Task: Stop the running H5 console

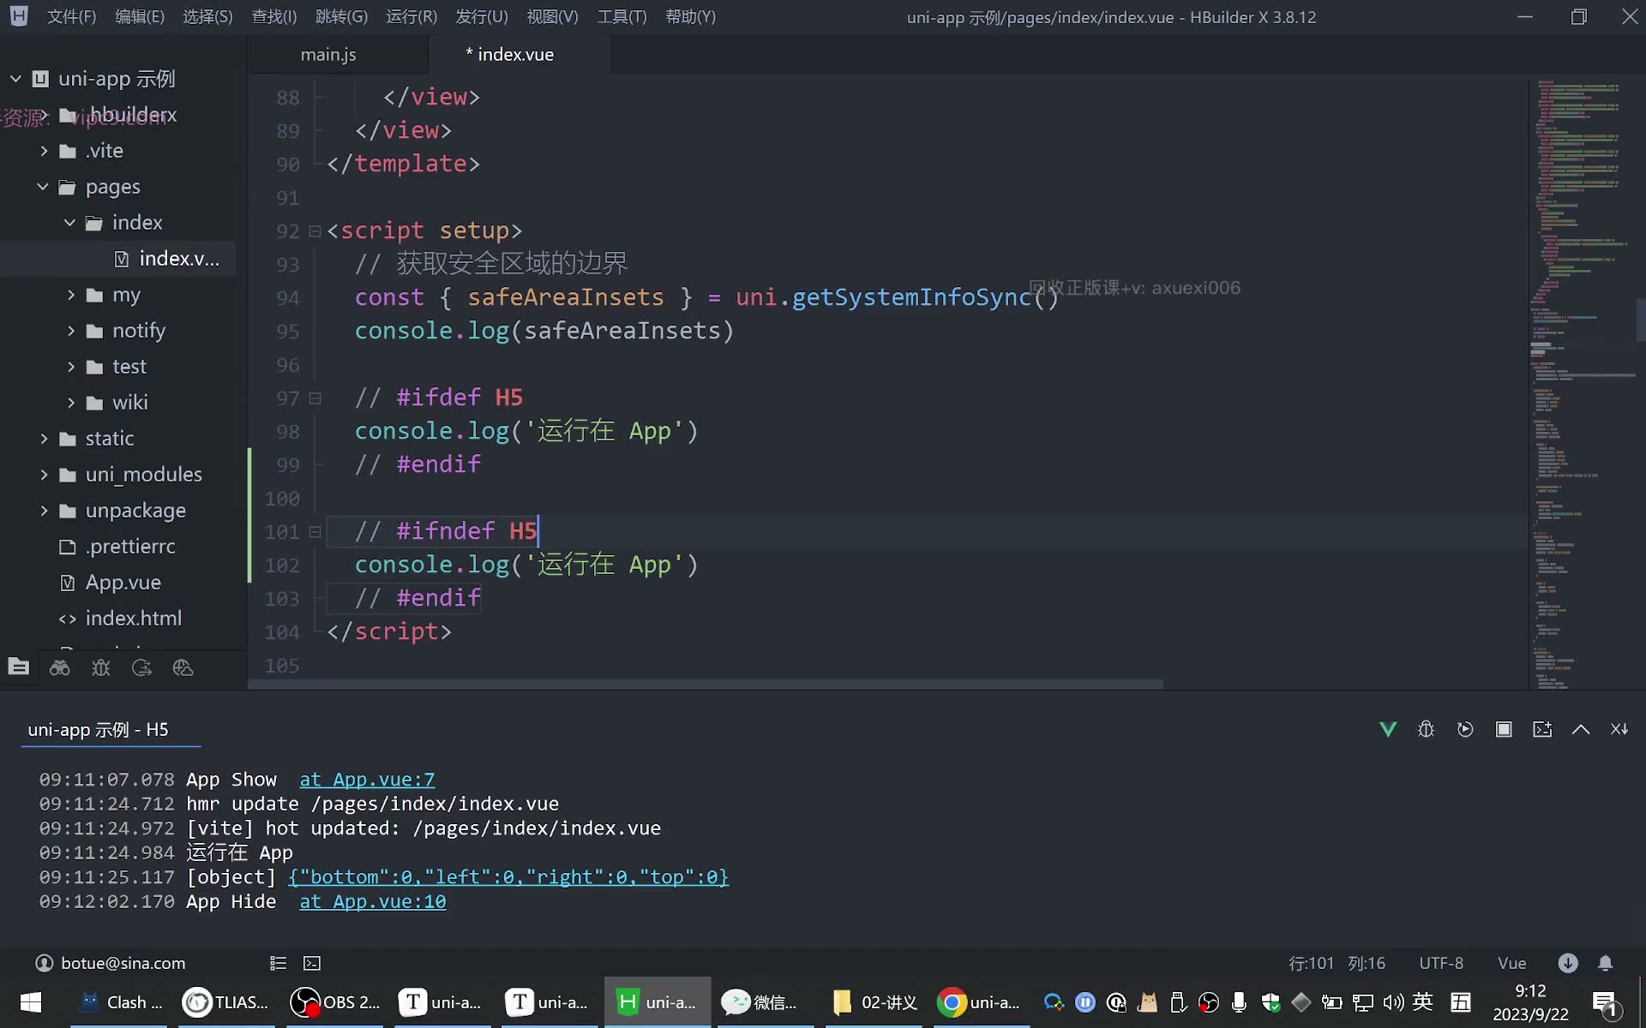Action: (x=1504, y=729)
